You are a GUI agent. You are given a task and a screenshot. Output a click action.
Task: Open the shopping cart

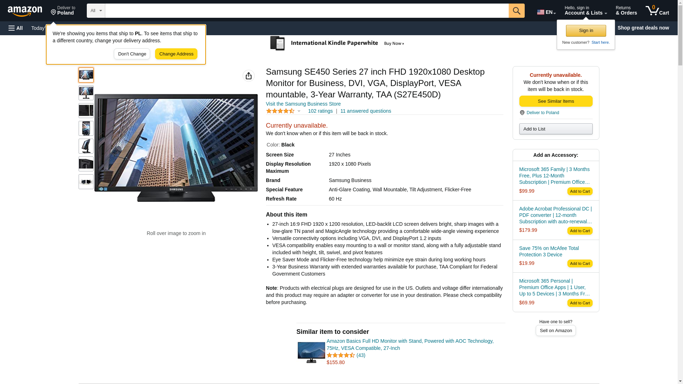[x=657, y=11]
